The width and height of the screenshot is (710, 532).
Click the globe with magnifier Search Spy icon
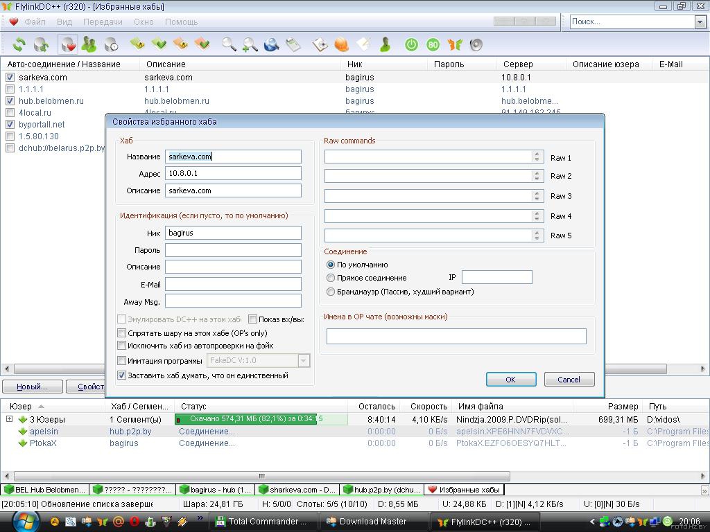pyautogui.click(x=271, y=44)
